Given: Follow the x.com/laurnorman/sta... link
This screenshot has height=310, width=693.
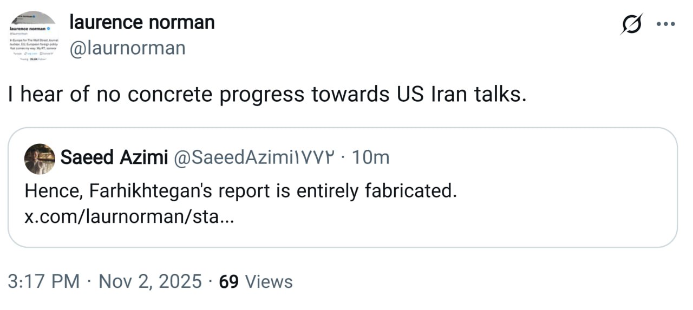Looking at the screenshot, I should point(129,217).
